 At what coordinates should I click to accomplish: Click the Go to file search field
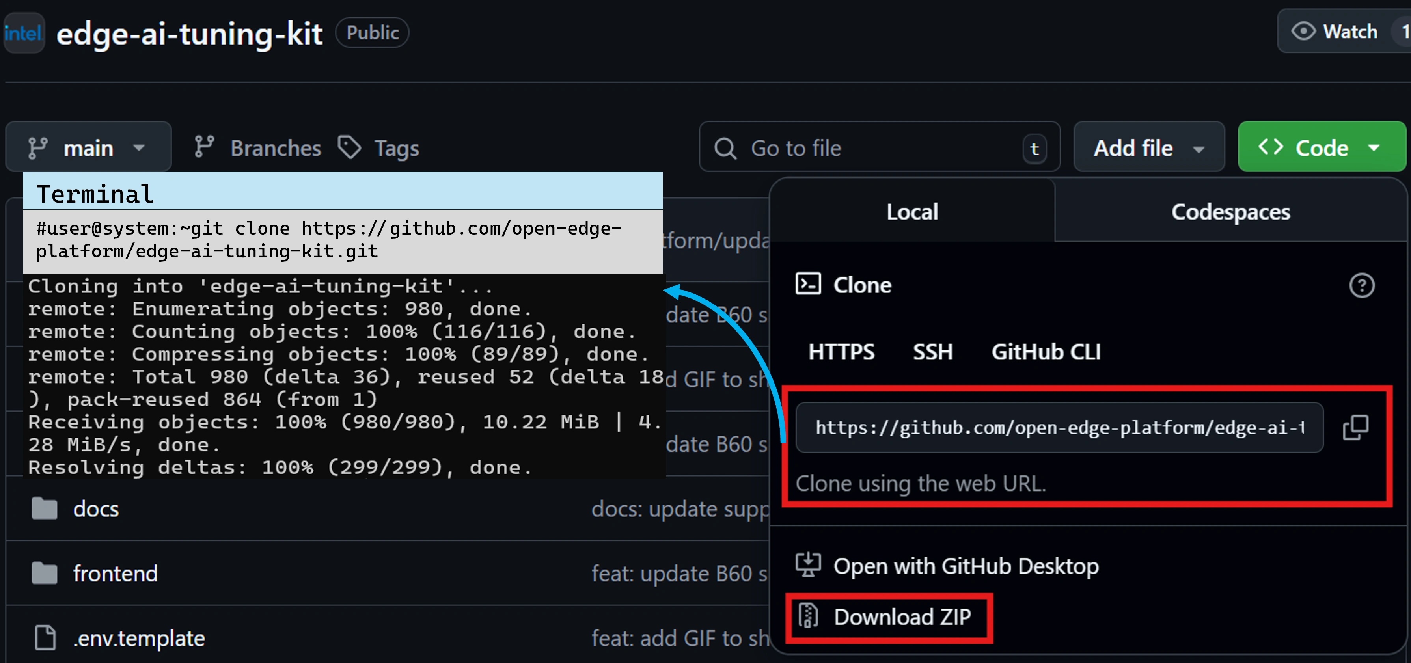(x=865, y=148)
